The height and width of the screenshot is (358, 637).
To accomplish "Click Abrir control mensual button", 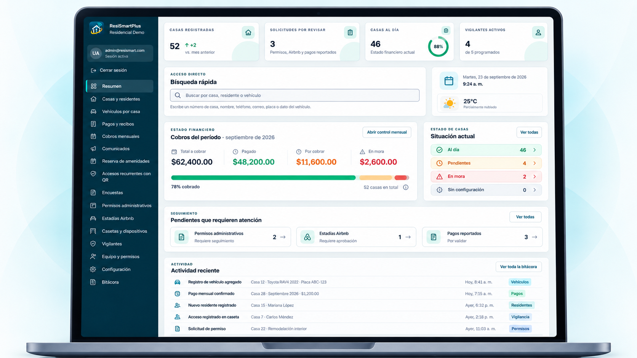I will click(x=387, y=132).
